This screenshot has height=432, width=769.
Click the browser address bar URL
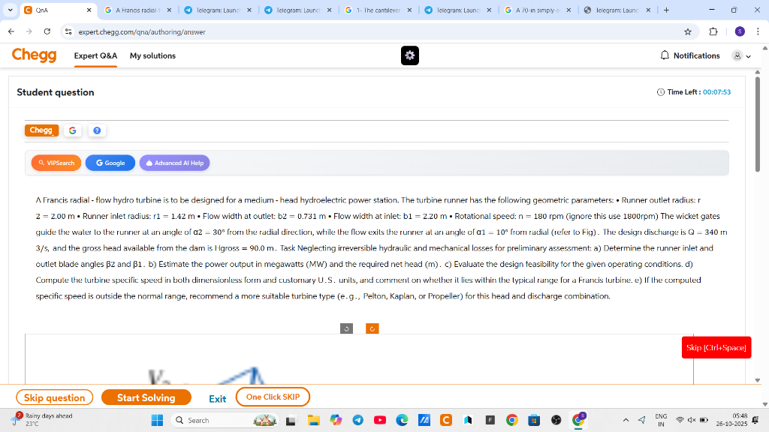(142, 31)
